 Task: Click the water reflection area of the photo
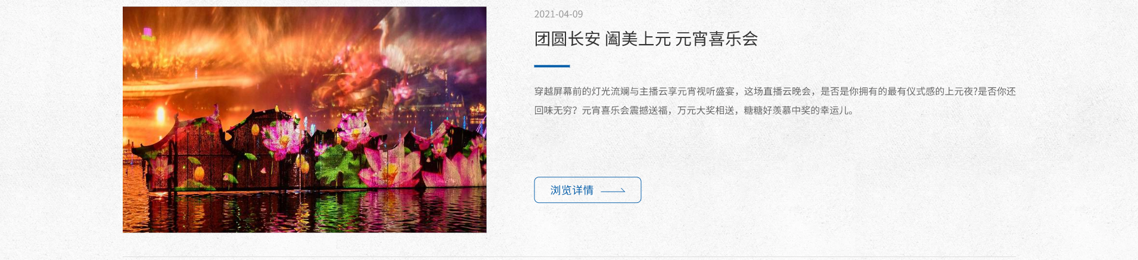[304, 211]
